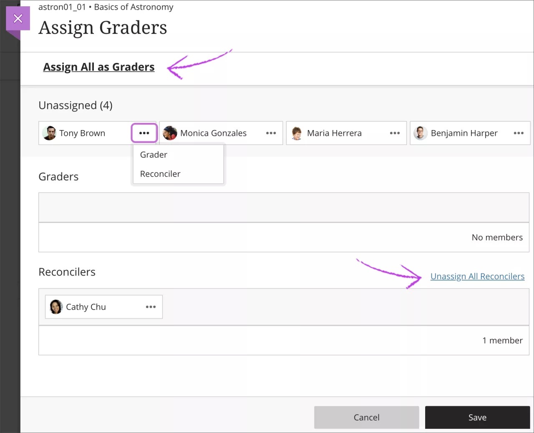Click the Basics of Astronomy course title
Screen dimensions: 534x433
(135, 7)
